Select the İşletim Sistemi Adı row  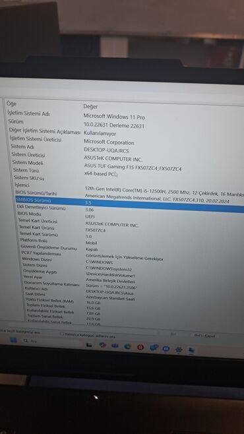(29, 113)
